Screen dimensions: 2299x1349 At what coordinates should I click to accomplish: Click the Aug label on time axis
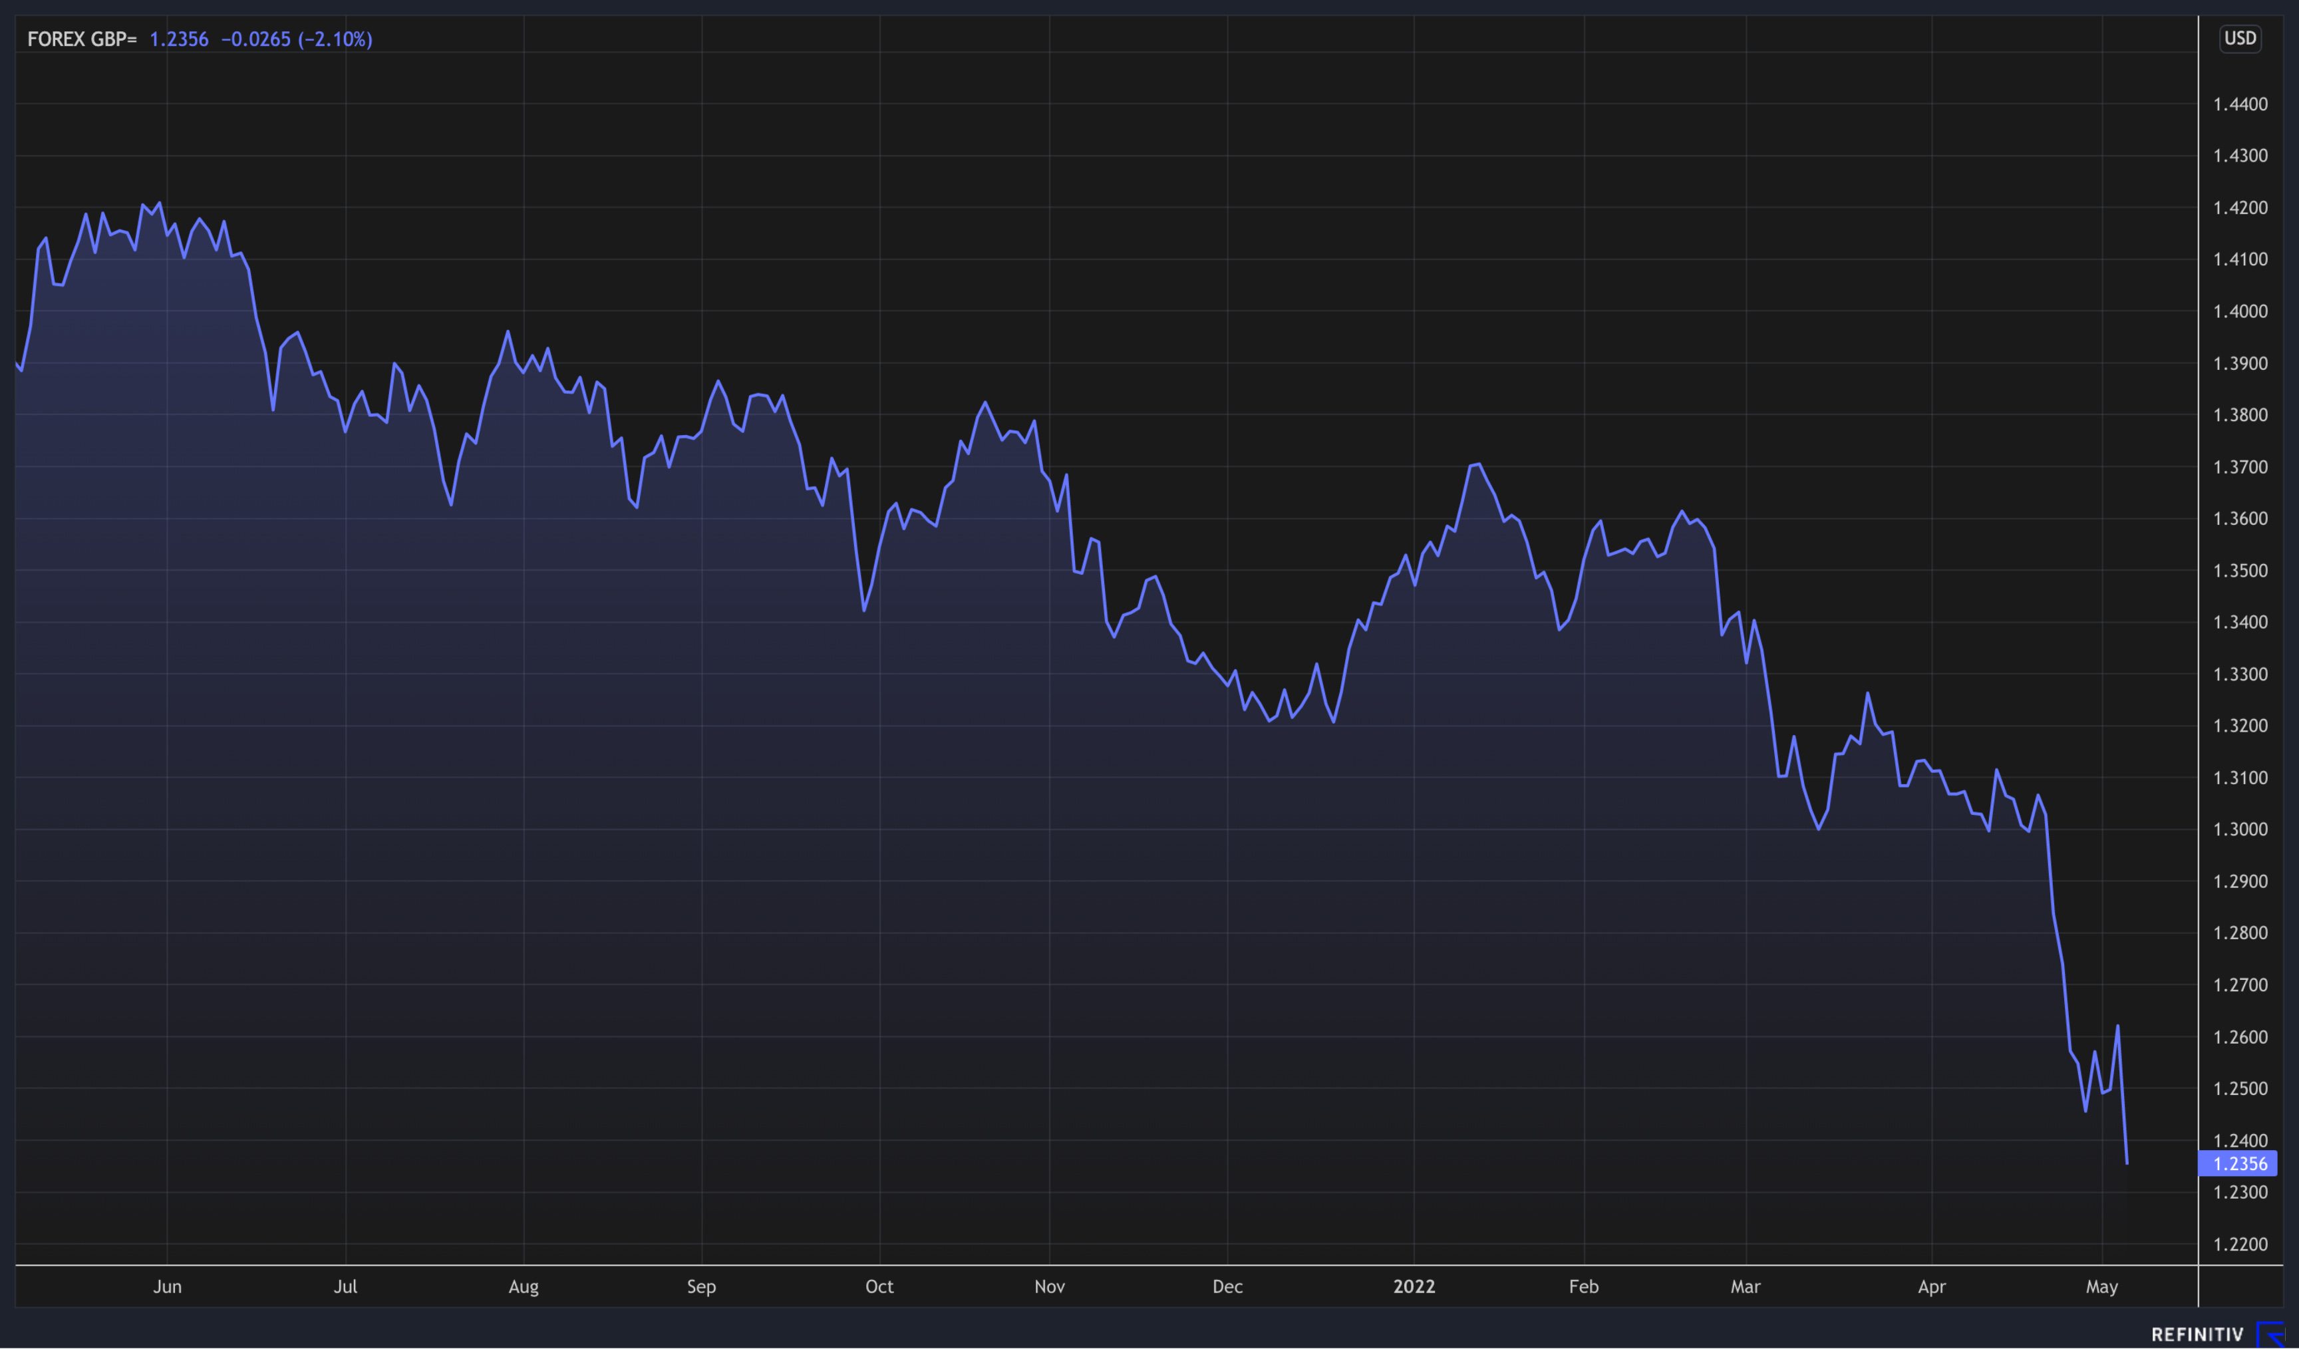[524, 1287]
